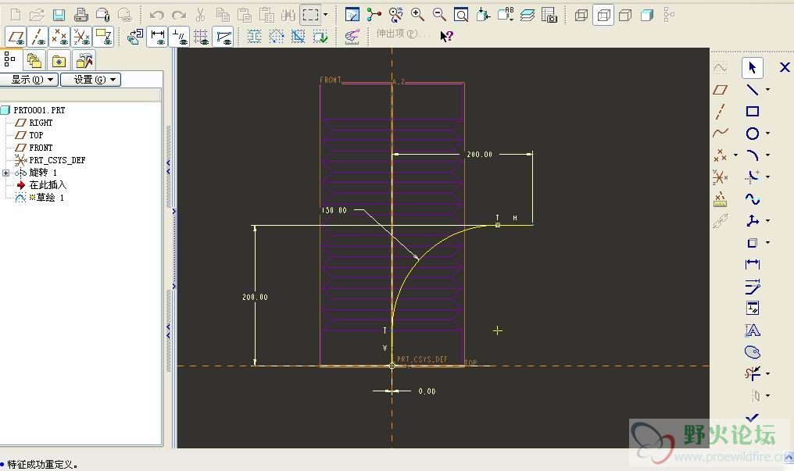Open the 设置 dropdown menu
Image resolution: width=794 pixels, height=471 pixels.
(x=91, y=80)
